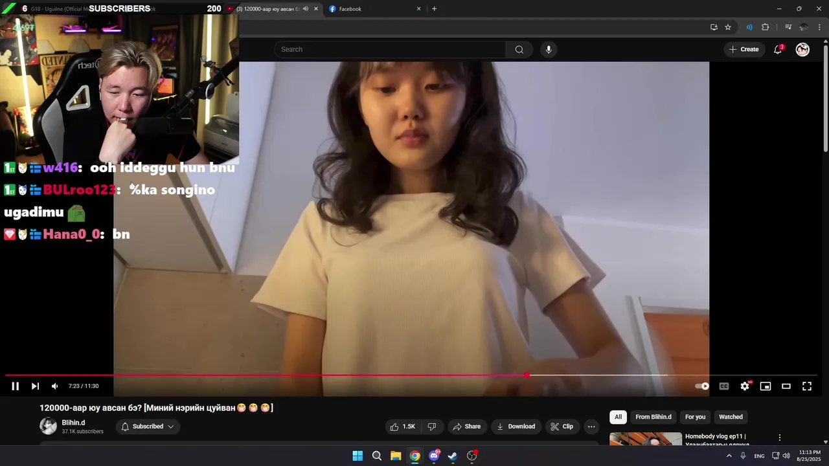Image resolution: width=829 pixels, height=466 pixels.
Task: Open File Explorer from the taskbar
Action: click(x=396, y=456)
